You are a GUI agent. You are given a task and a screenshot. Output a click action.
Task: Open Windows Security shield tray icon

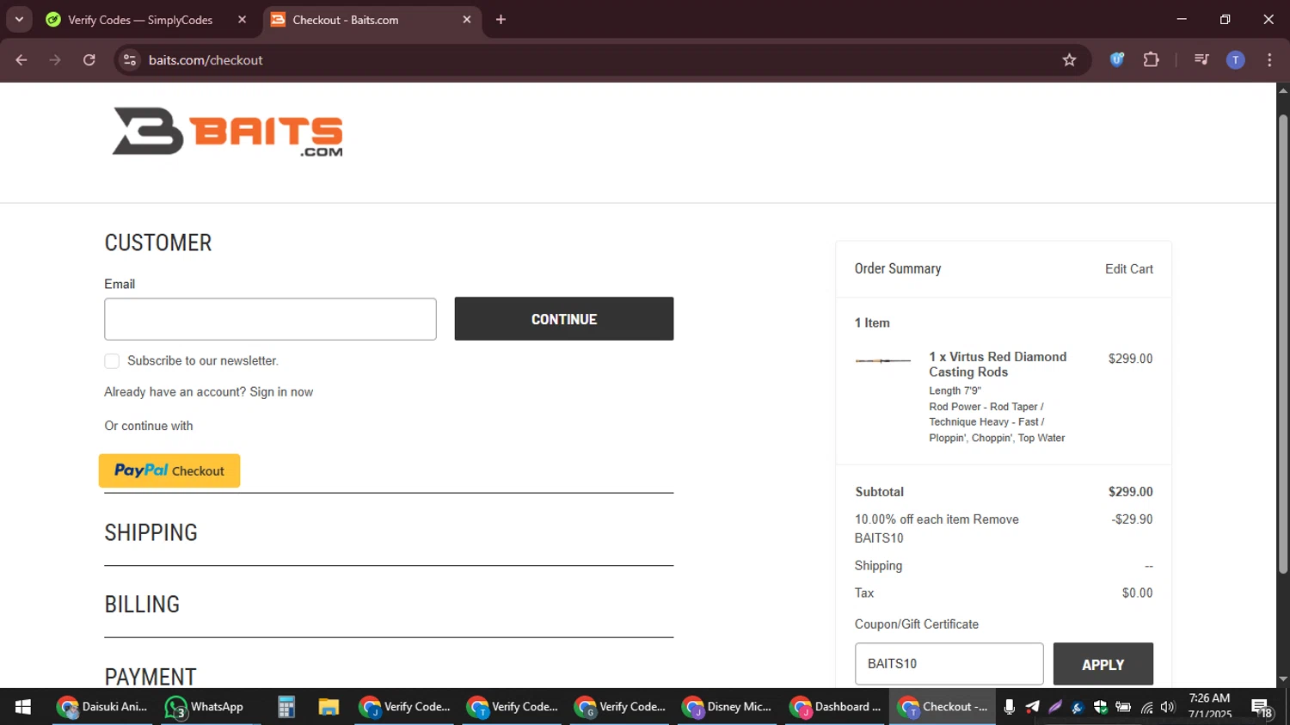1101,707
